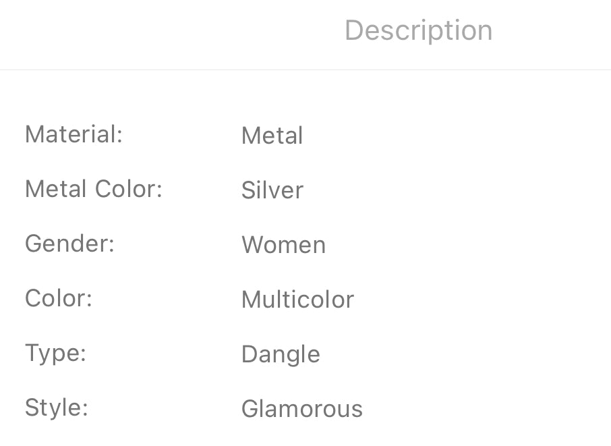The height and width of the screenshot is (446, 611).
Task: Tap the Gender row
Action: (x=305, y=244)
